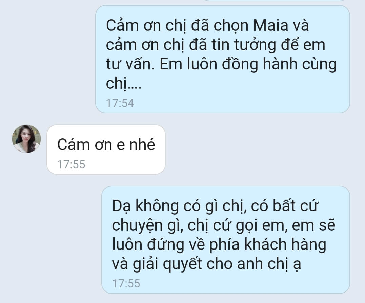The width and height of the screenshot is (365, 303).
Task: Click the words "anh chị ạ" ending the last message
Action: pos(269,264)
